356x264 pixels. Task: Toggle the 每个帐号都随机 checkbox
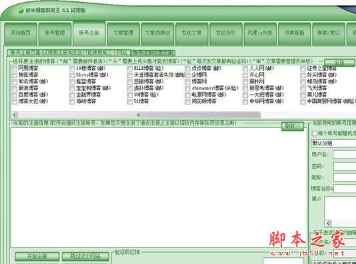[315, 133]
